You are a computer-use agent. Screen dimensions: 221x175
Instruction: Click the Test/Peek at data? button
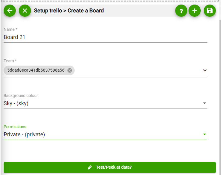click(110, 167)
